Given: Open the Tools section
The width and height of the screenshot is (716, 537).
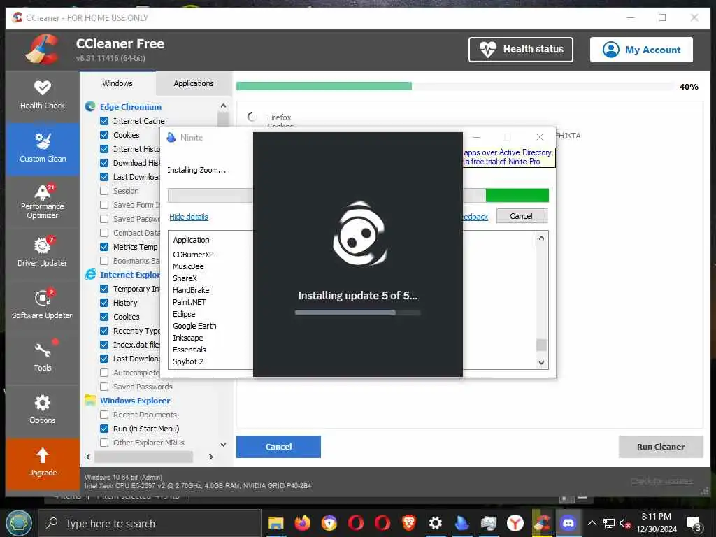Looking at the screenshot, I should pyautogui.click(x=43, y=357).
